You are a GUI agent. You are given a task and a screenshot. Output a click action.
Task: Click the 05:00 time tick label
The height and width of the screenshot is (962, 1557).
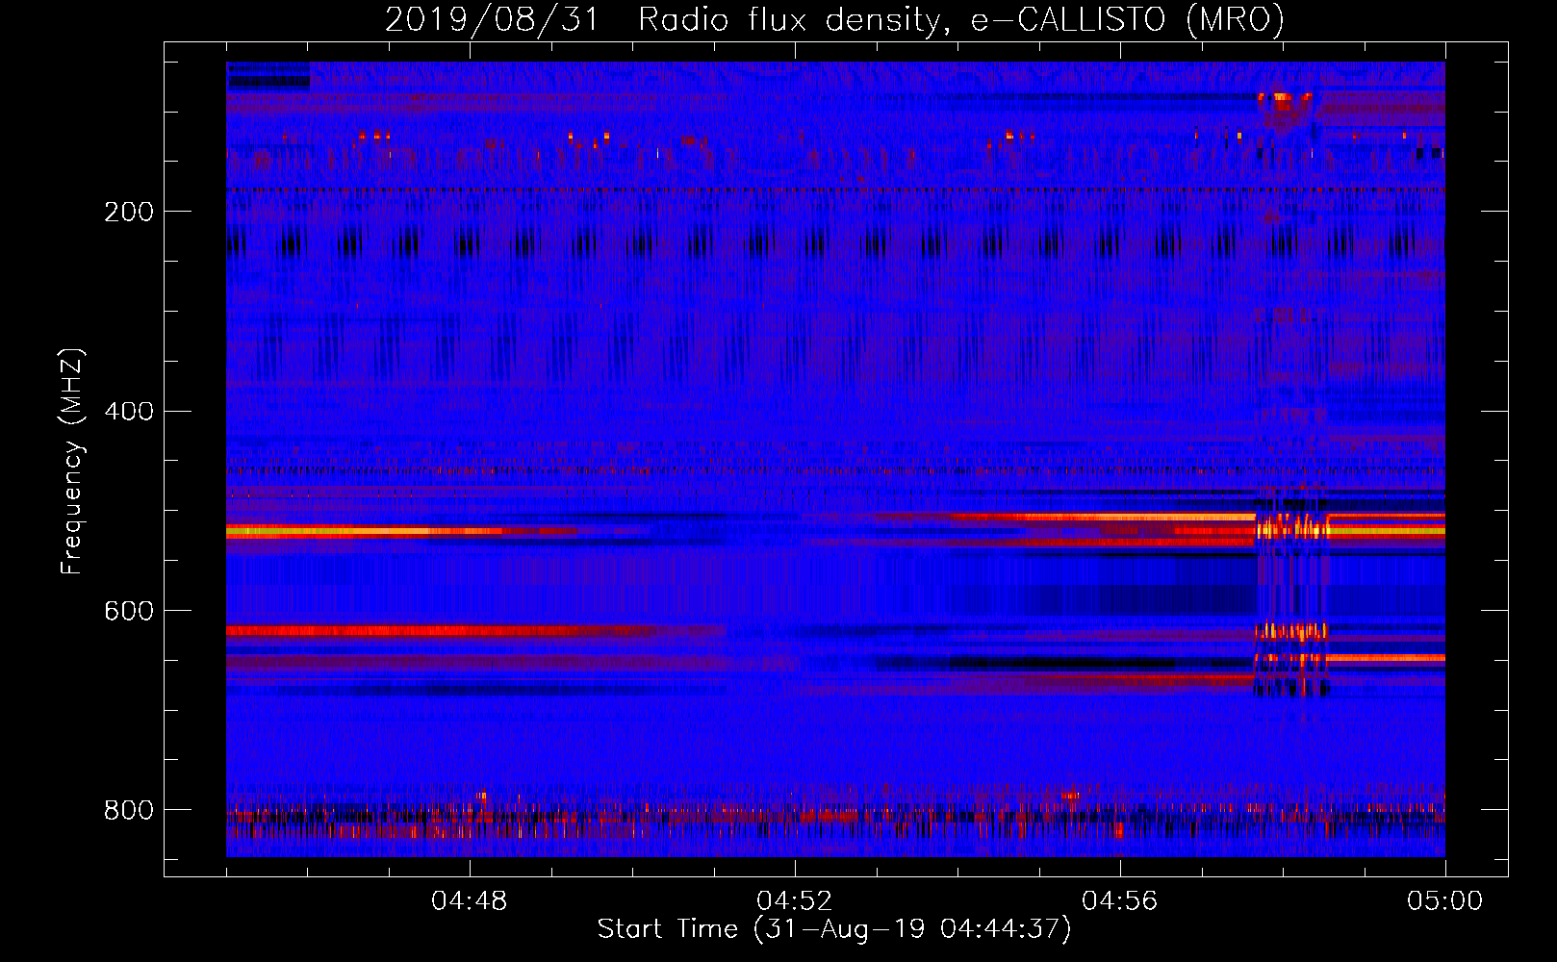pyautogui.click(x=1444, y=901)
